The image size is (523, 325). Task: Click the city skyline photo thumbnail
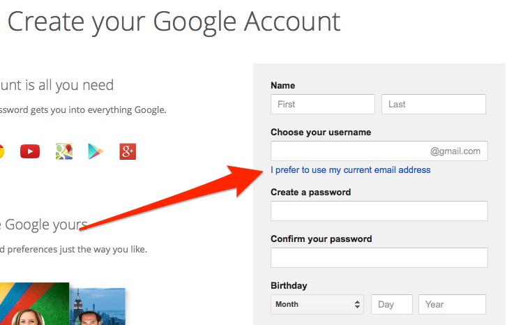(98, 307)
